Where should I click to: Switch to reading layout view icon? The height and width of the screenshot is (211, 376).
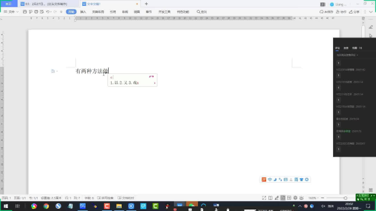coord(270,198)
